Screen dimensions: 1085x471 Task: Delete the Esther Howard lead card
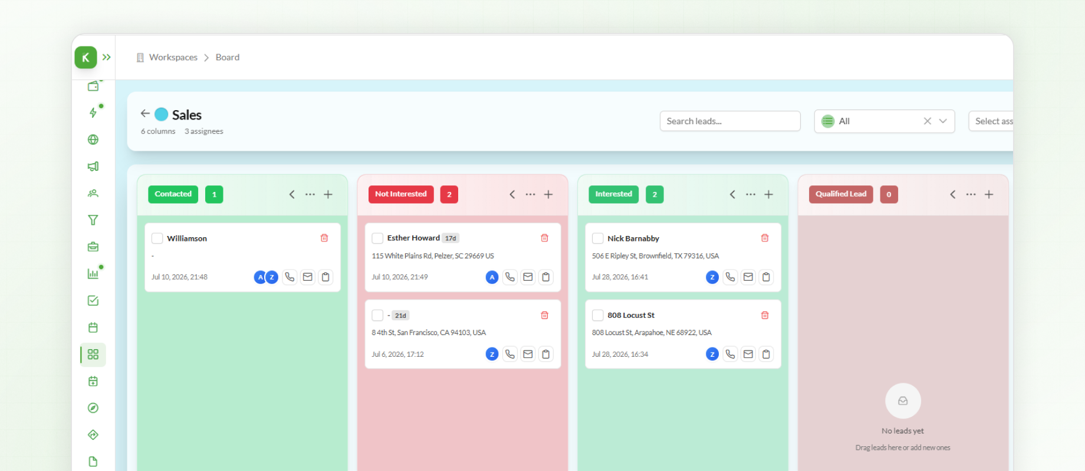pyautogui.click(x=545, y=238)
